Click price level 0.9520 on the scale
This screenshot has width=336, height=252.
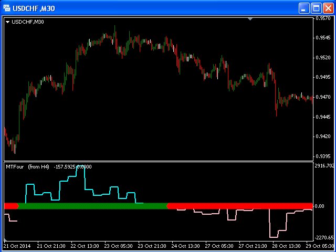tap(323, 58)
